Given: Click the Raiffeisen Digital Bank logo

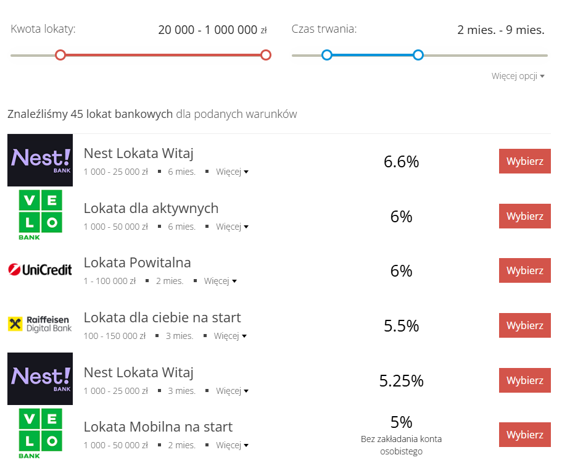Looking at the screenshot, I should (x=40, y=324).
